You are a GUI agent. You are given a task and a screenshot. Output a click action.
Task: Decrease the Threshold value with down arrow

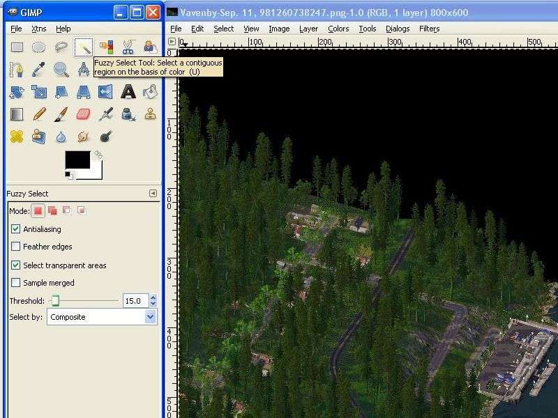(x=153, y=304)
